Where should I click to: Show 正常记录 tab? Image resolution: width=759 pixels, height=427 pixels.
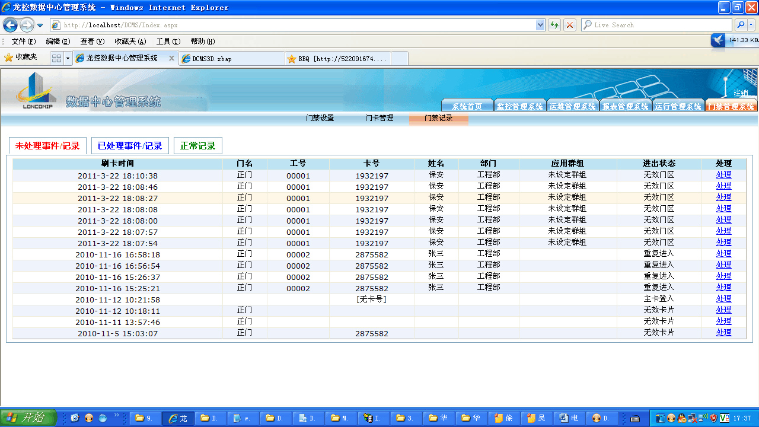pyautogui.click(x=198, y=146)
